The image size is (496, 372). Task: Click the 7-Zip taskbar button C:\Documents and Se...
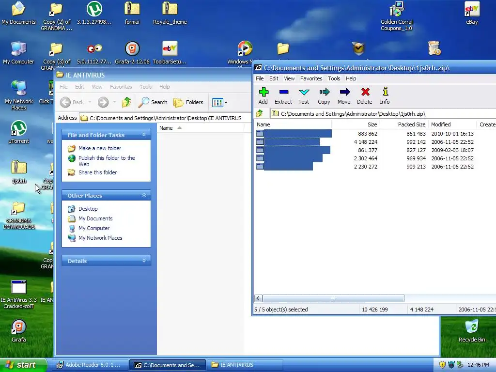coord(168,365)
